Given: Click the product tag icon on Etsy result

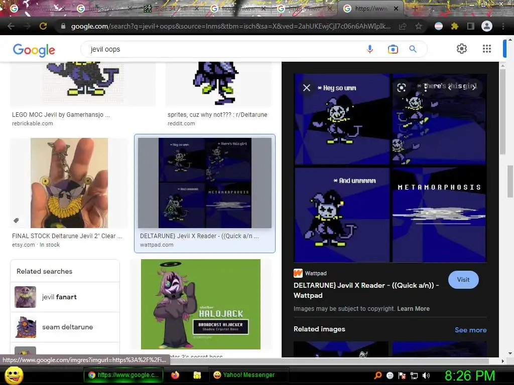Looking at the screenshot, I should 16,221.
